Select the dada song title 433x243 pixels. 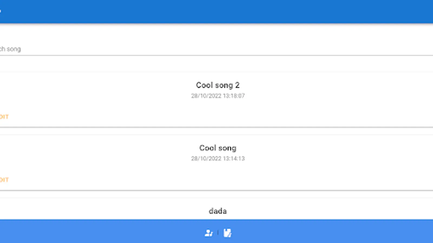click(x=218, y=211)
